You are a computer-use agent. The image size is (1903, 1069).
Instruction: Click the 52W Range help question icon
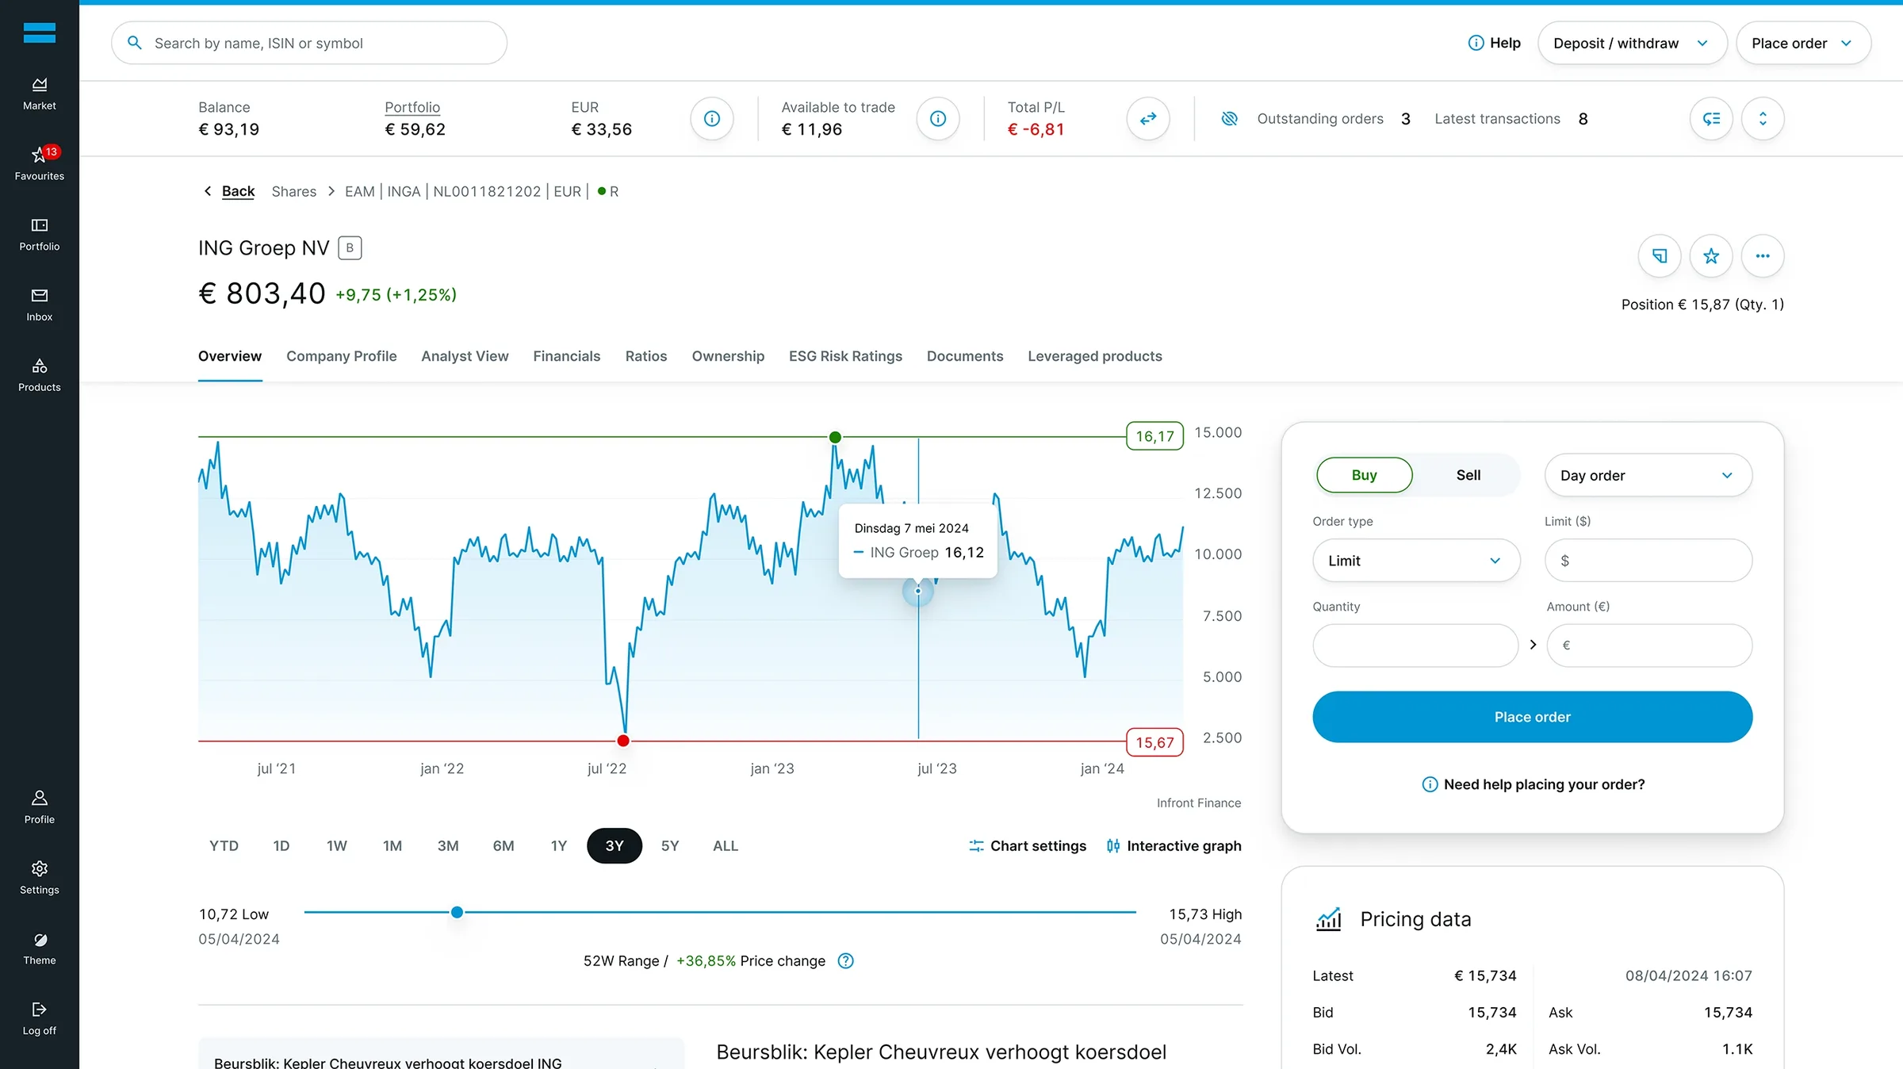pyautogui.click(x=846, y=960)
